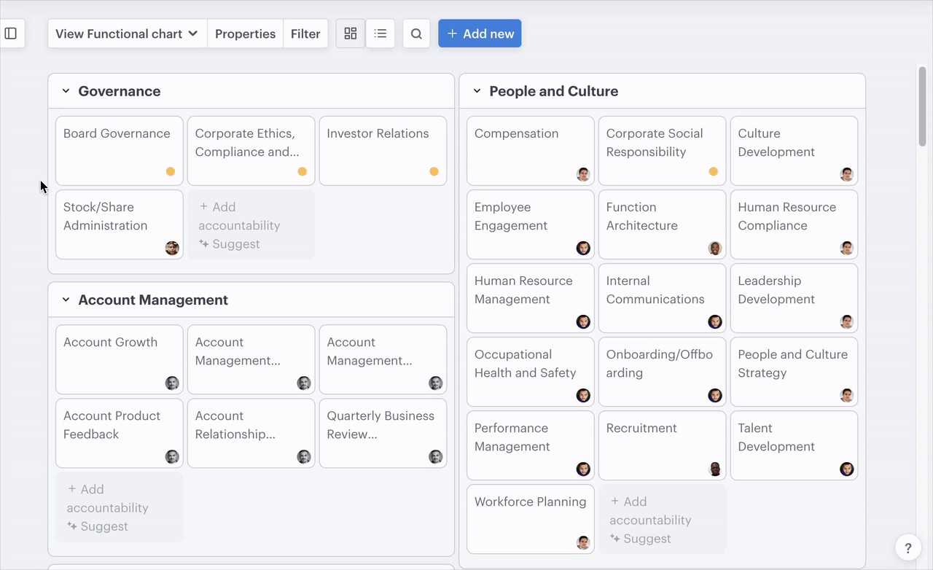Open the View Functional chart dropdown
The height and width of the screenshot is (570, 933).
click(x=127, y=34)
